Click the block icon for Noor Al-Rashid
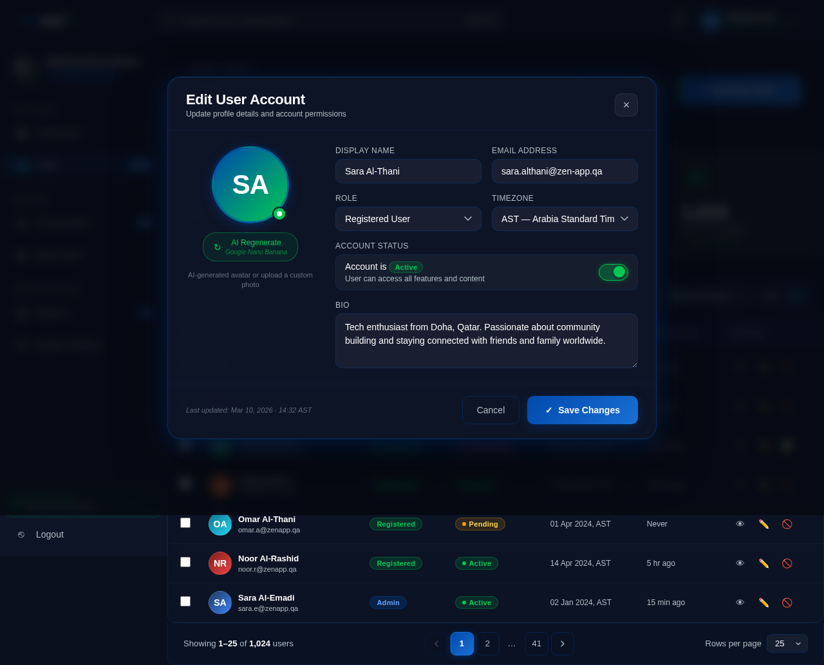 (787, 563)
